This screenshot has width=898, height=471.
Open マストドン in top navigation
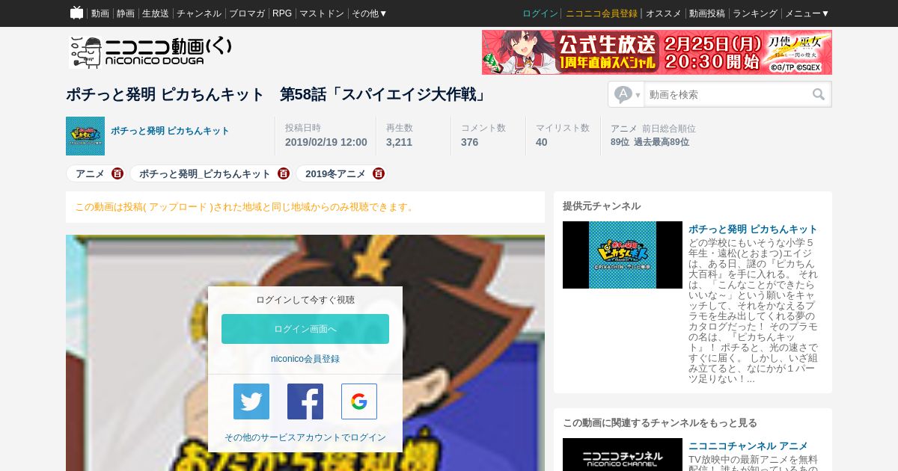tap(322, 13)
